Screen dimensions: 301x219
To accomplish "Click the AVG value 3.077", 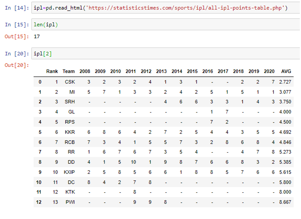I will (285, 92).
